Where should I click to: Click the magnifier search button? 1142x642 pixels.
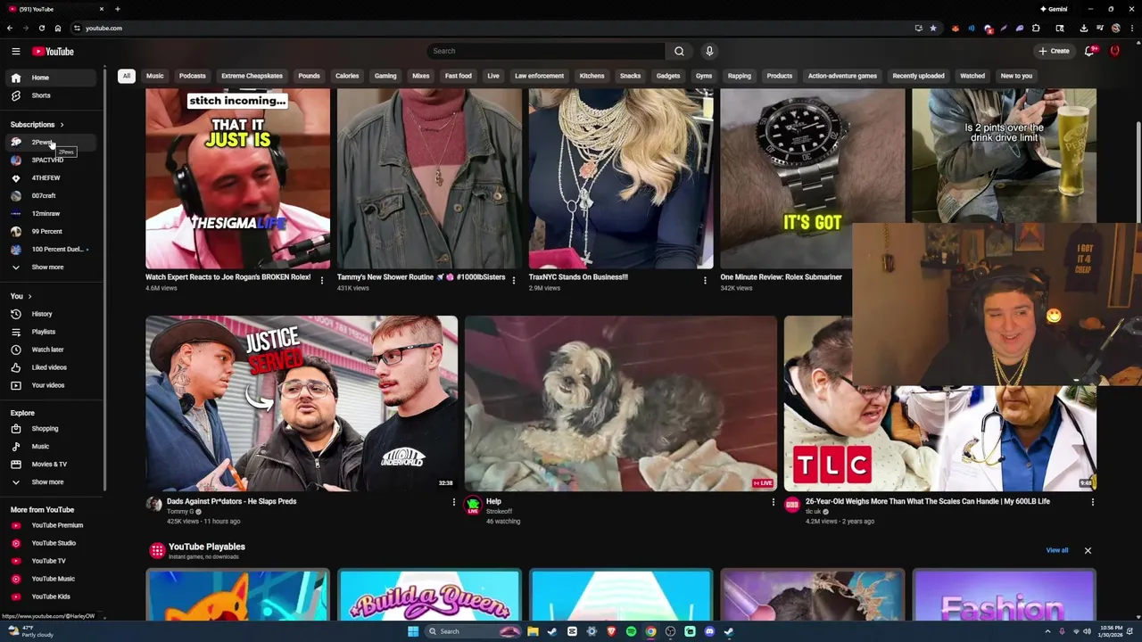pyautogui.click(x=679, y=51)
